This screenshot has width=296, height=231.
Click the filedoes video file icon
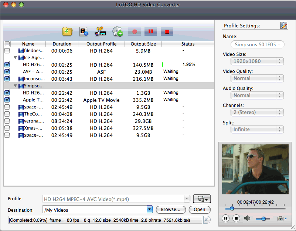tap(21, 51)
